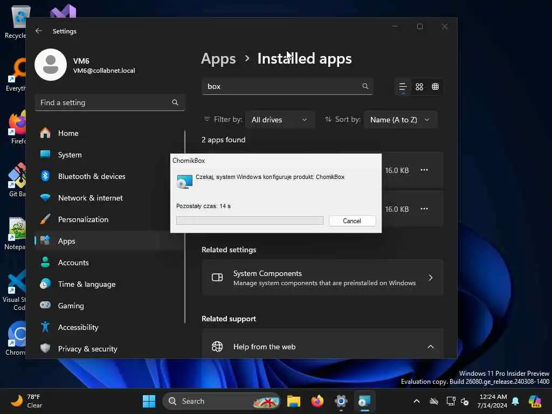Click the ChomikBox progress bar
This screenshot has width=552, height=414.
click(x=250, y=220)
